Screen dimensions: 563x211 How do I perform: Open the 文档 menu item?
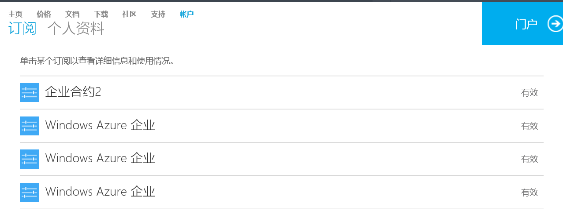pyautogui.click(x=72, y=14)
